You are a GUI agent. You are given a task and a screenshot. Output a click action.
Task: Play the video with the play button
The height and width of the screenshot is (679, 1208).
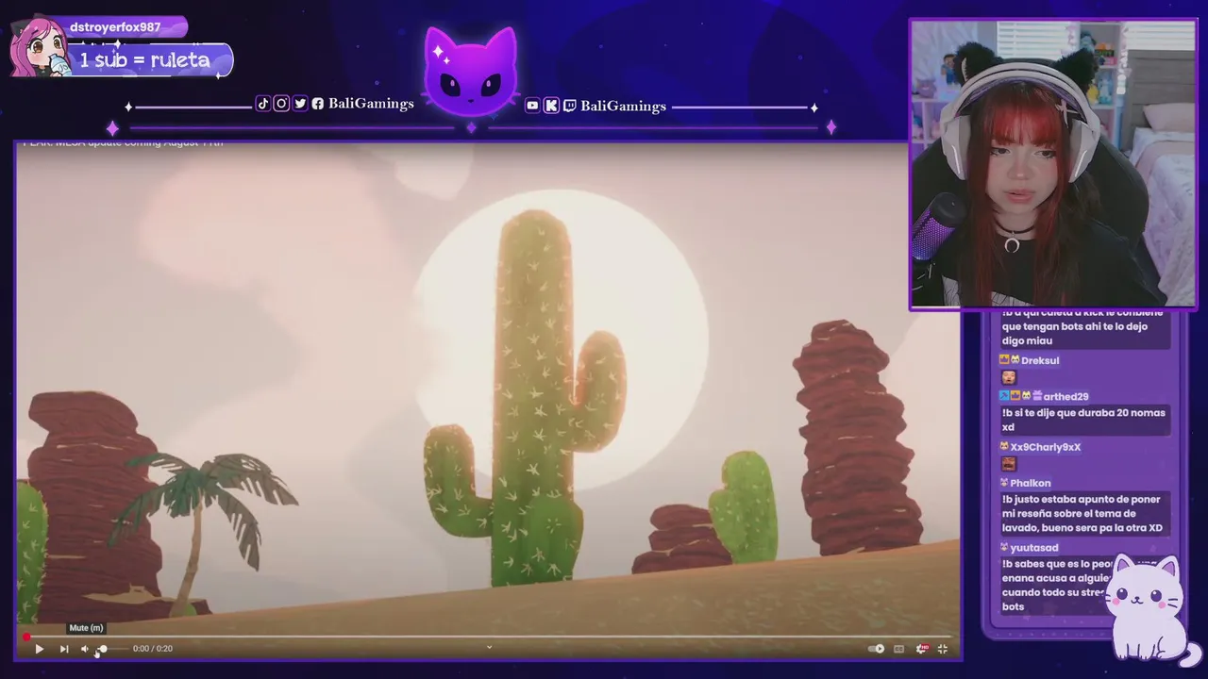click(39, 649)
